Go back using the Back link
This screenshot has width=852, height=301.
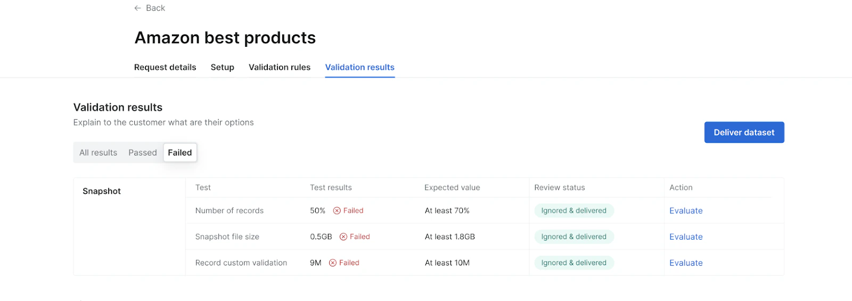click(150, 8)
